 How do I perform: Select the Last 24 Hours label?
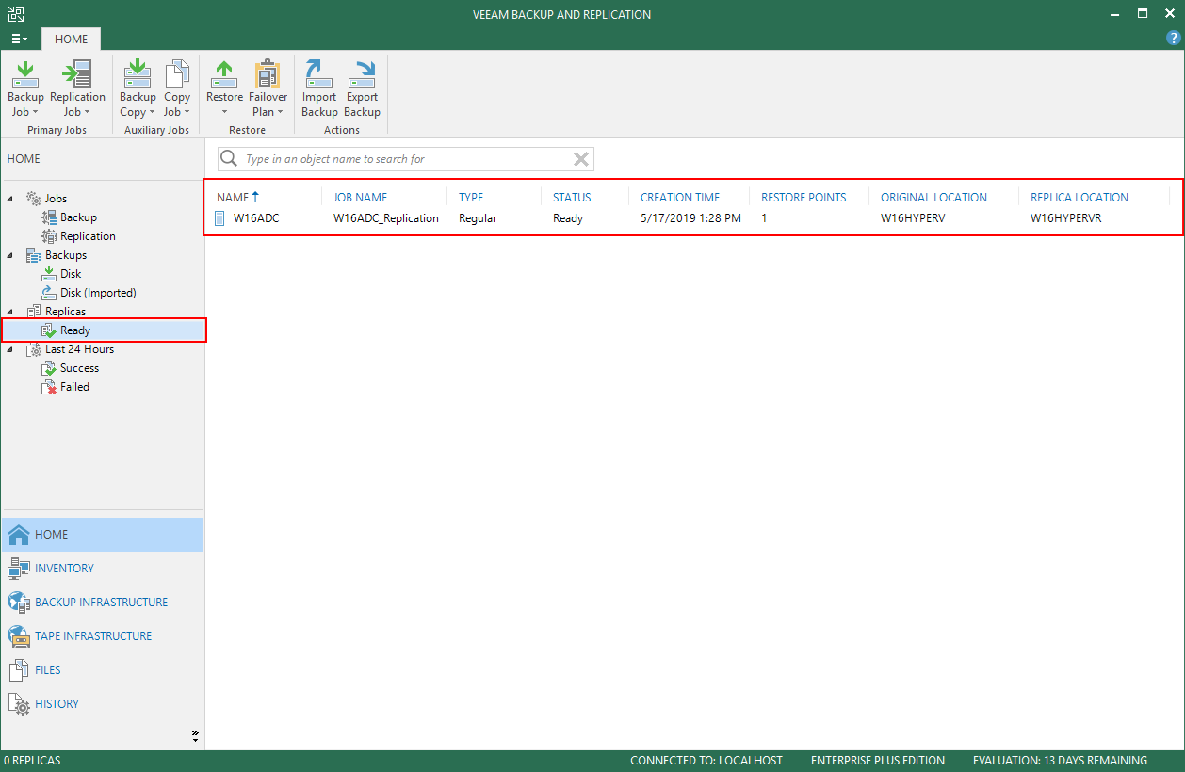click(79, 349)
